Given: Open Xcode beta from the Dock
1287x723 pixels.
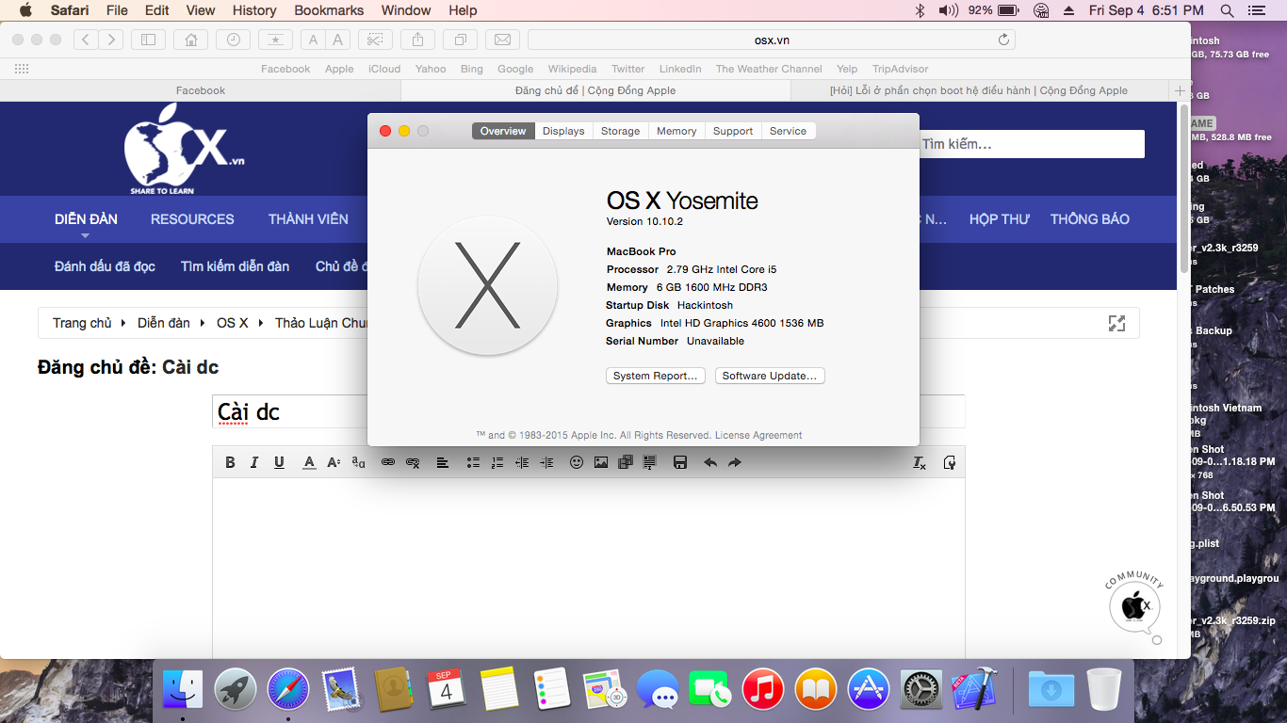Looking at the screenshot, I should coord(973,690).
